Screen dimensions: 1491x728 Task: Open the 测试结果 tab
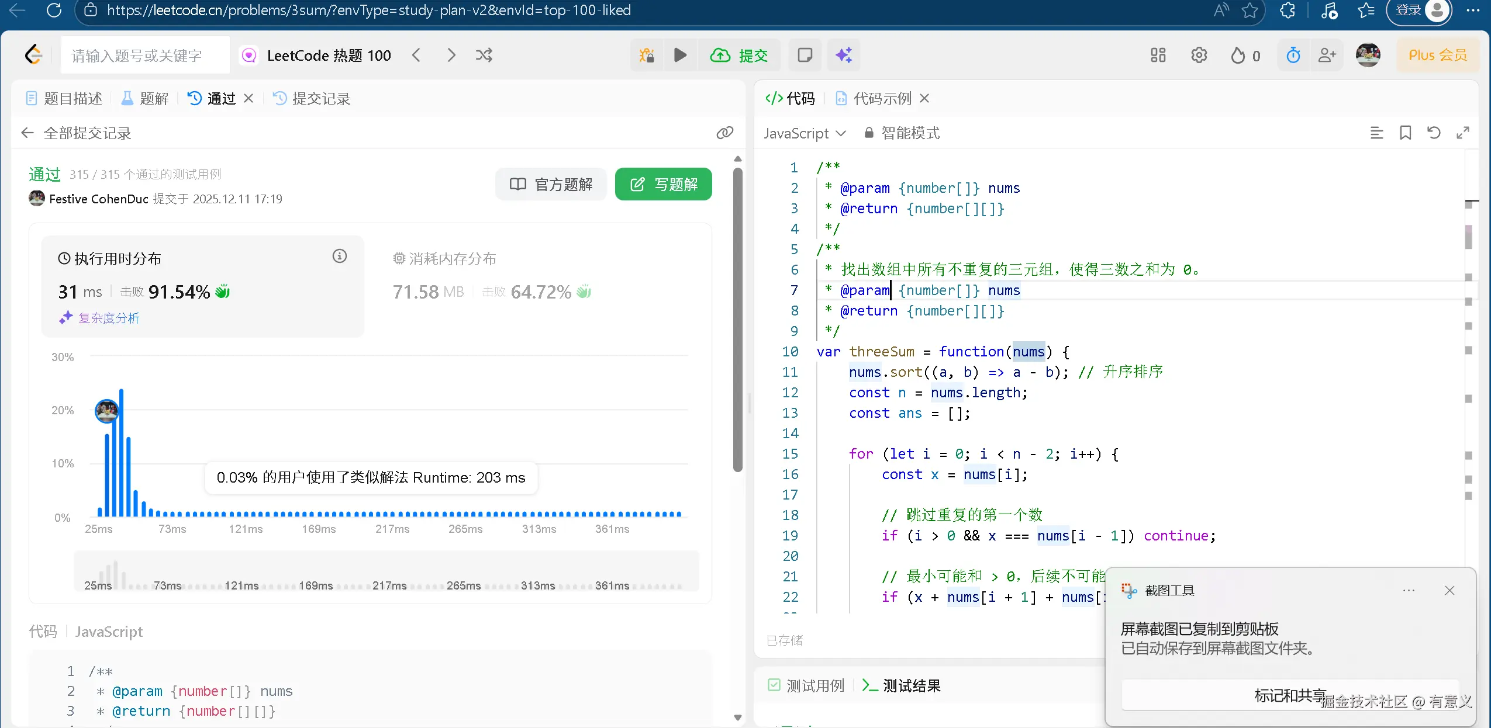pos(902,685)
